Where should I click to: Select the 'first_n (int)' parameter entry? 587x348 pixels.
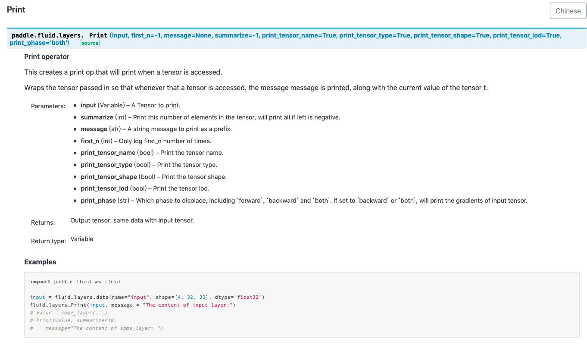point(146,141)
